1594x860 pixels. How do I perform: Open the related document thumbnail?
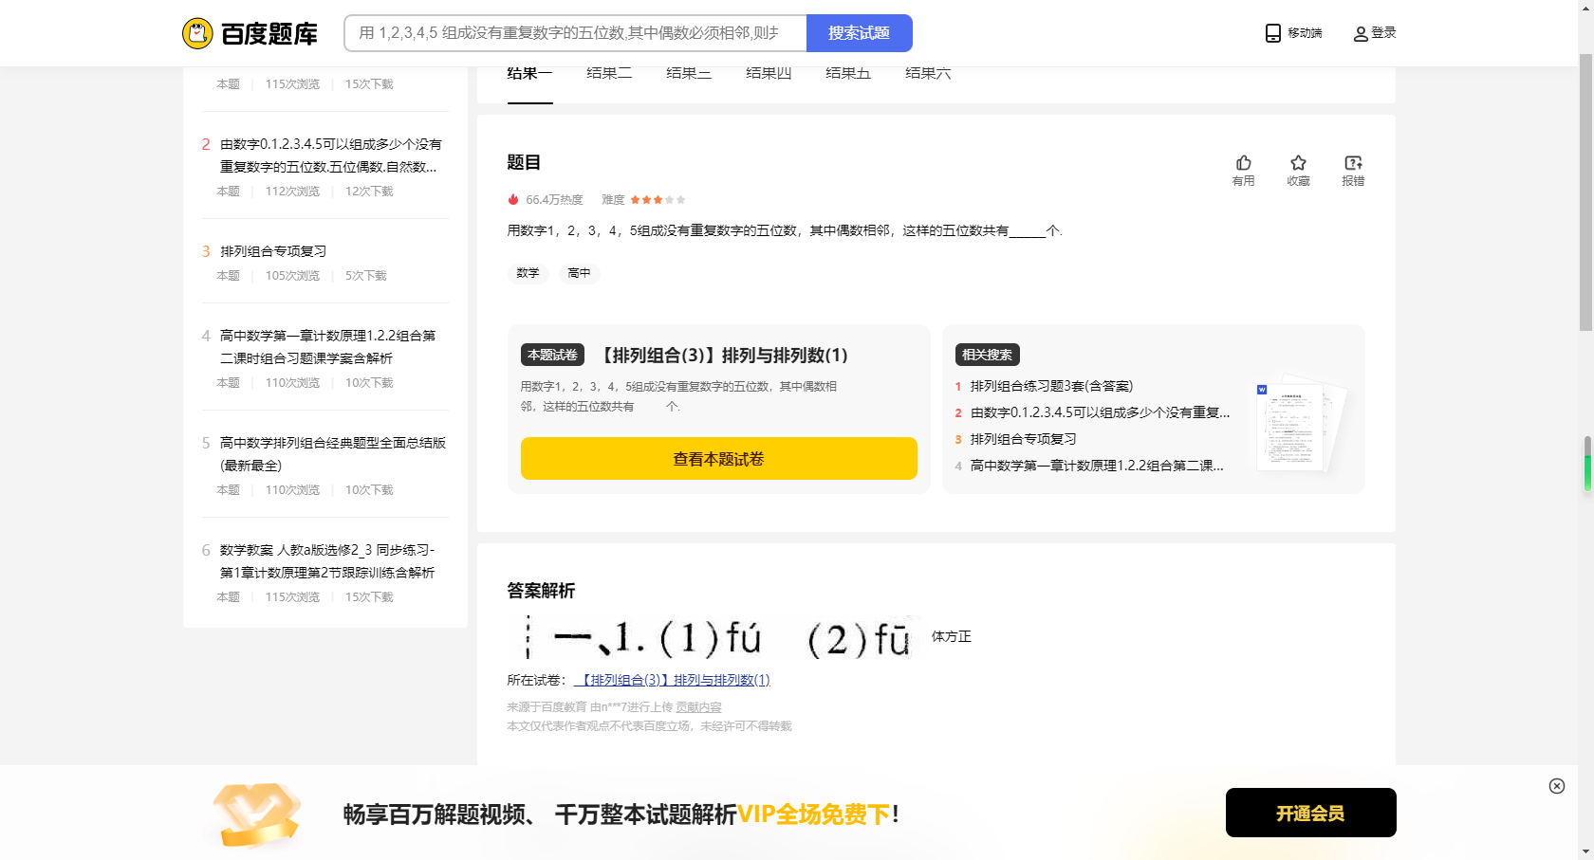tap(1301, 426)
